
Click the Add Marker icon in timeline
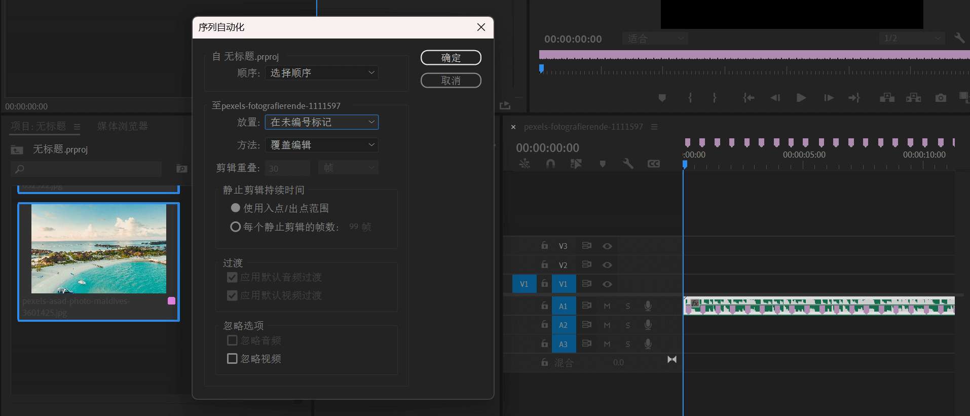(x=603, y=164)
